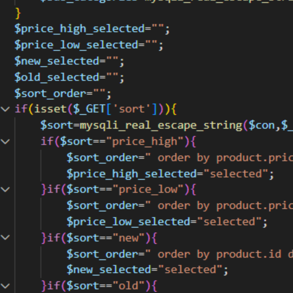The width and height of the screenshot is (293, 293).
Task: Click "selected" value assigned to $price_high_selected
Action: tap(236, 173)
